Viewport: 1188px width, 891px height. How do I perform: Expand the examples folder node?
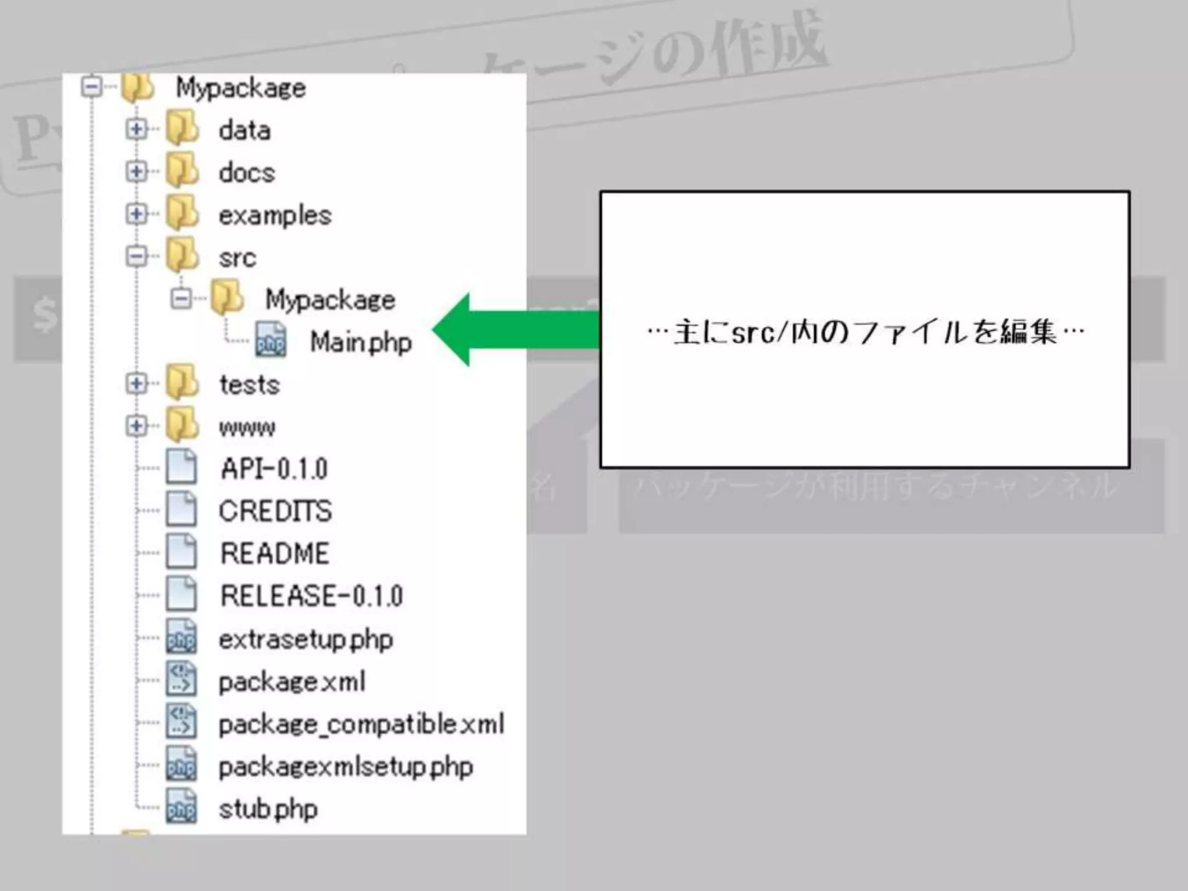click(x=136, y=213)
